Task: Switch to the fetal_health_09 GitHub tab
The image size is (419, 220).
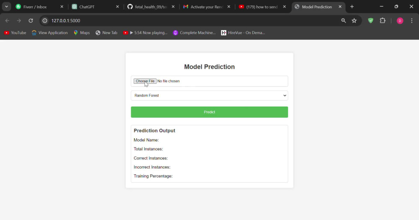Action: 151,7
